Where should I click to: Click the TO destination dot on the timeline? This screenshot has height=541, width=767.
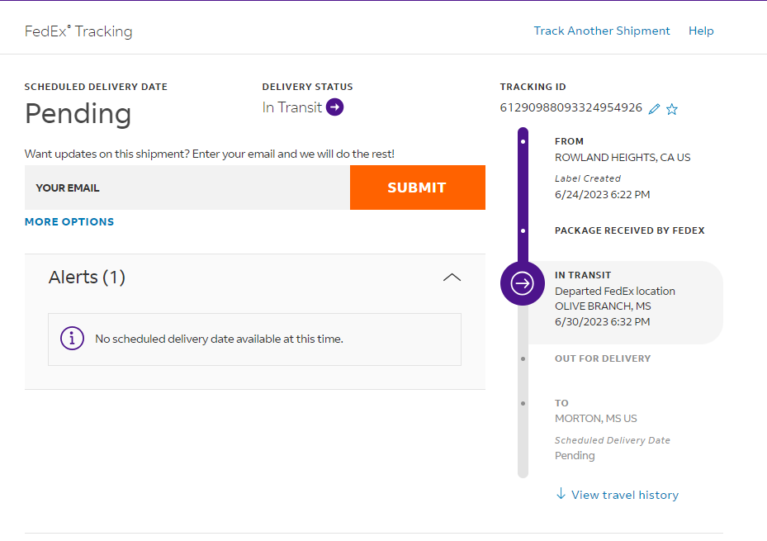[523, 403]
